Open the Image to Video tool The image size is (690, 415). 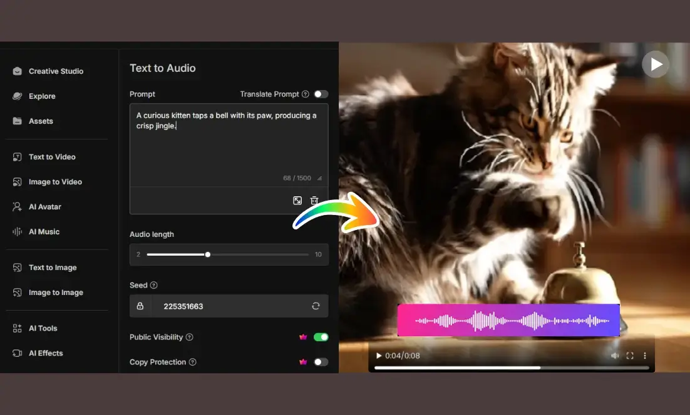coord(54,181)
